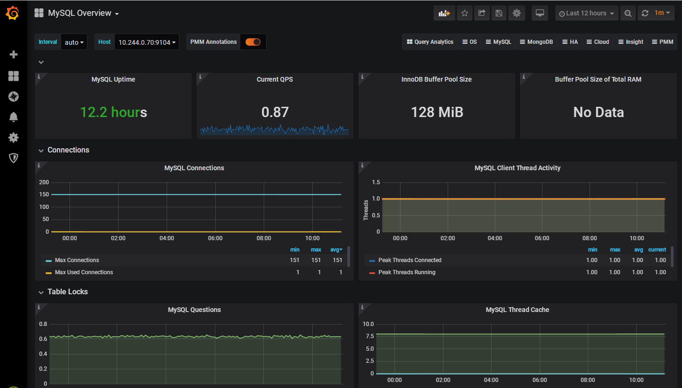
Task: Save dashboard with floppy disk icon
Action: [499, 13]
